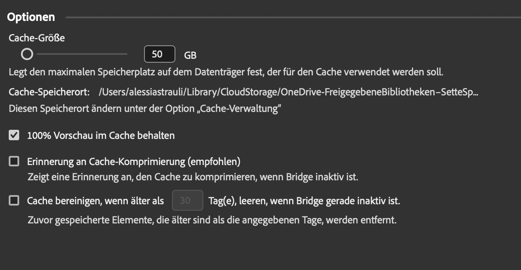Click the "Zuvor gespeicherte Elemente" description text
This screenshot has height=270, width=521.
pos(212,220)
